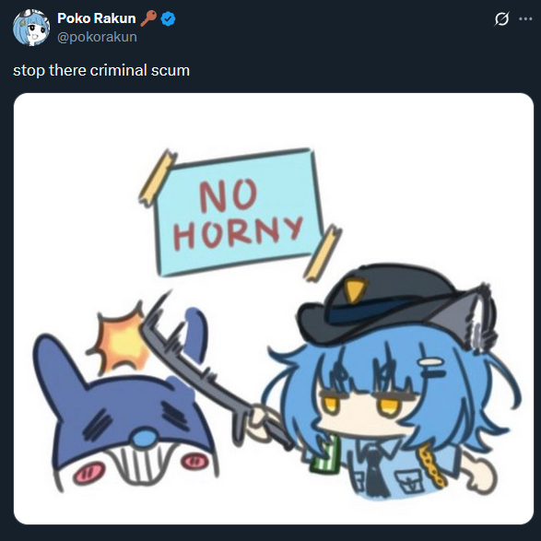
Task: Click the green striped item in pocket
Action: (326, 455)
